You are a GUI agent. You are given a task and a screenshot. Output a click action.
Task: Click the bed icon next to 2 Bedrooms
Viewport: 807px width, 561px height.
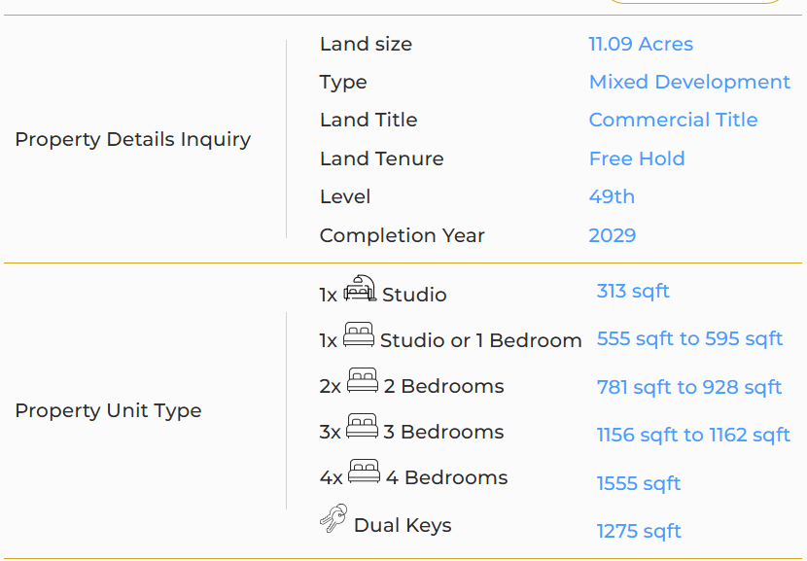[363, 380]
